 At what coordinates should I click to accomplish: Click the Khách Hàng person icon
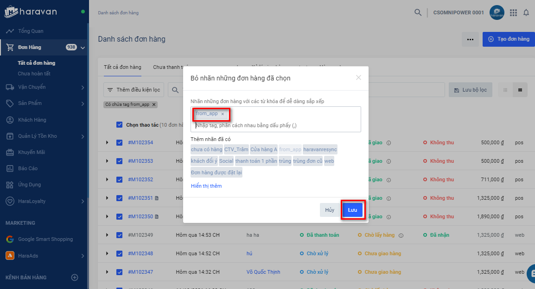[x=10, y=120]
